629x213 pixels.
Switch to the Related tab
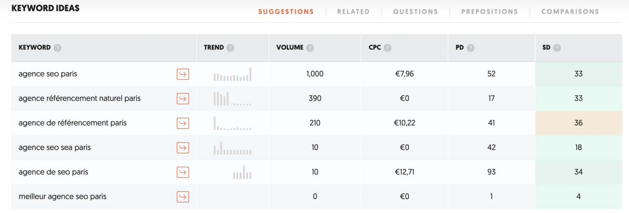pos(353,12)
